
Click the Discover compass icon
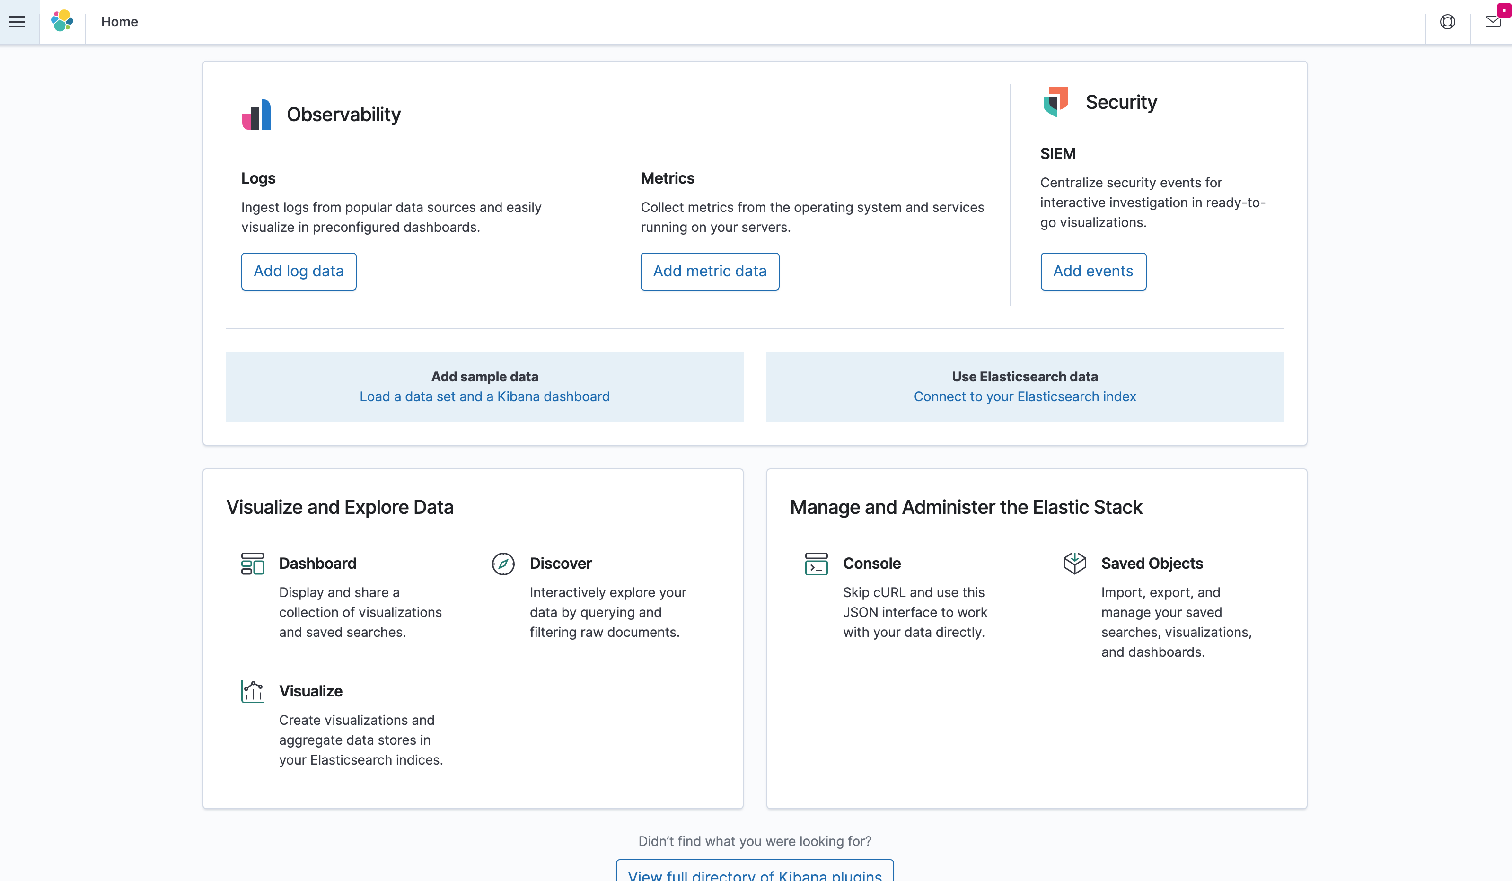[503, 564]
